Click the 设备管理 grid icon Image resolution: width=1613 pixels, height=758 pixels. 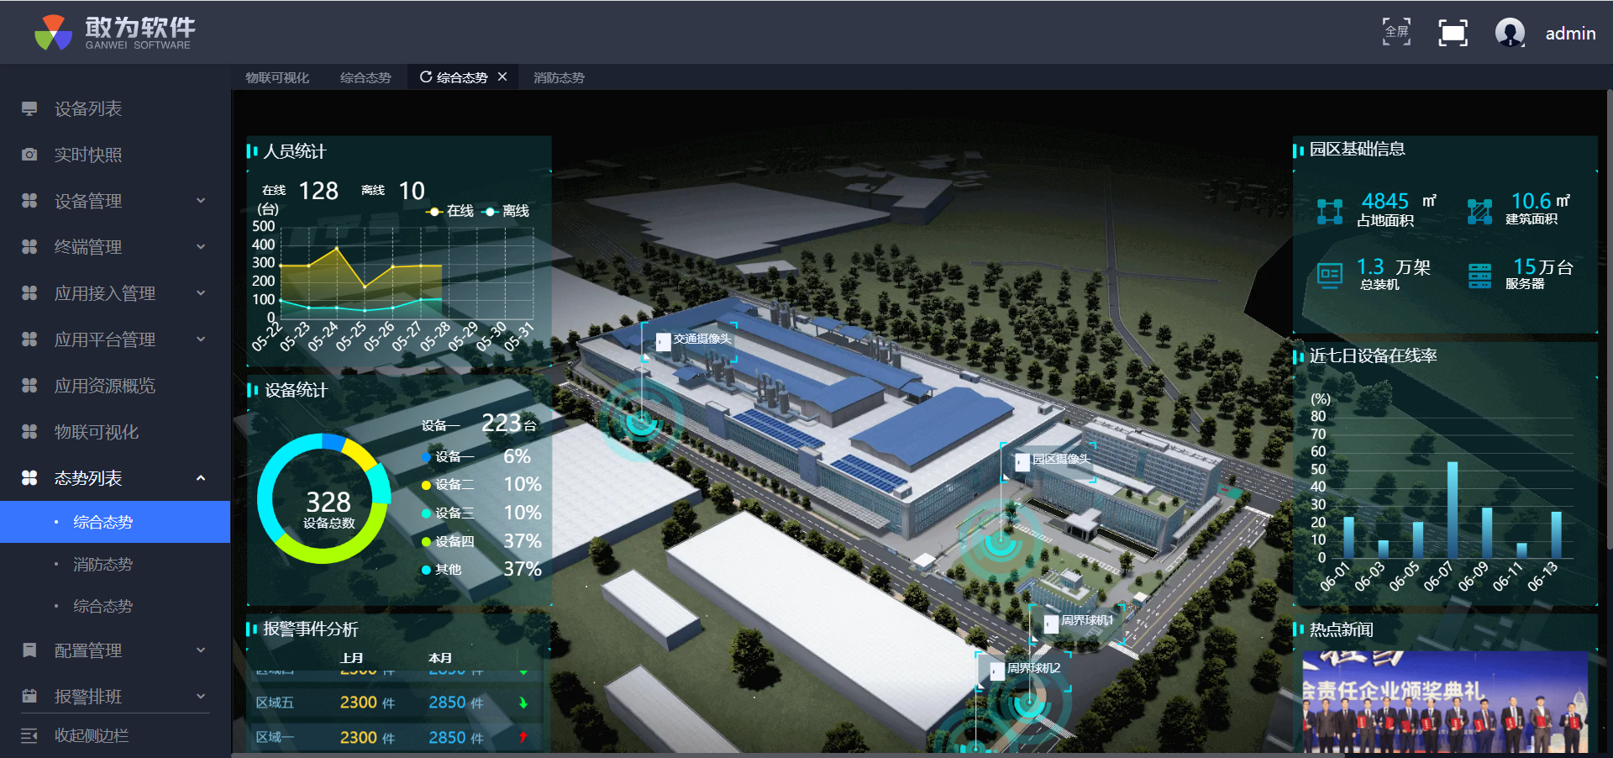point(29,201)
